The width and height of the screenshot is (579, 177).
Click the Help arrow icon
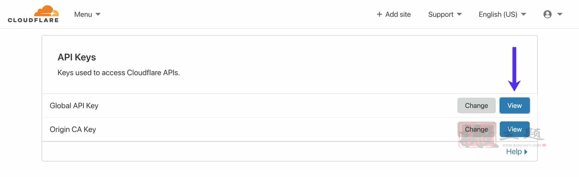[x=526, y=152]
